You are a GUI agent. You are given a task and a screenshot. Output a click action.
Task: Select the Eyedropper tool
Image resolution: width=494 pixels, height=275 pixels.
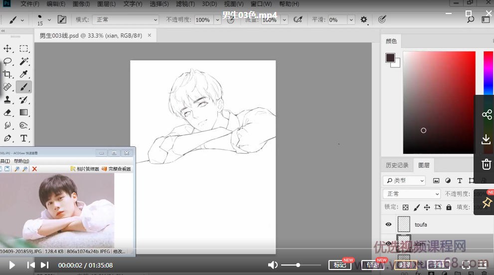23,74
